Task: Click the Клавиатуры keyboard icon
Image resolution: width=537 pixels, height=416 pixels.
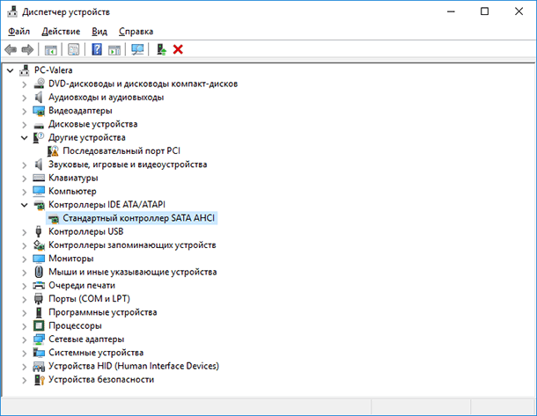Action: point(39,178)
